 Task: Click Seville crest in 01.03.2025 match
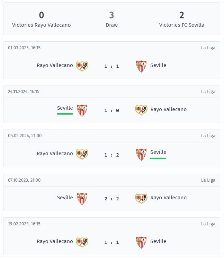[141, 66]
